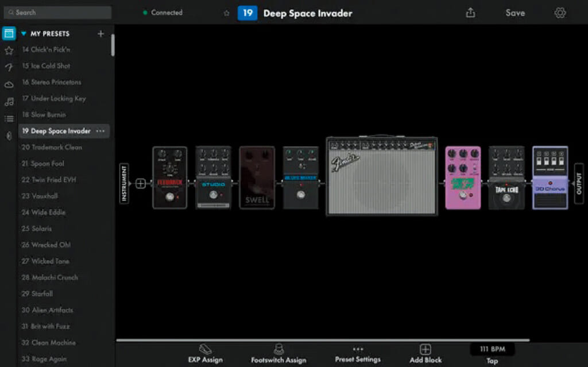Tap the 111 BPM tempo control
This screenshot has width=588, height=367.
492,349
